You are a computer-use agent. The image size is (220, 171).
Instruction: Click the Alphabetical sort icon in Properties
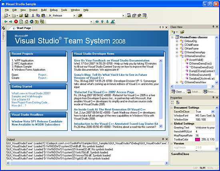click(178, 102)
